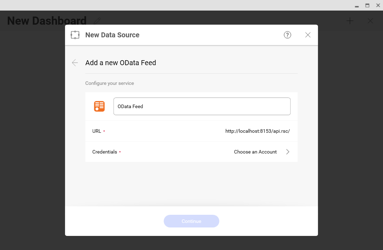Close the New Dashboard editor
This screenshot has height=250, width=383.
click(x=370, y=21)
